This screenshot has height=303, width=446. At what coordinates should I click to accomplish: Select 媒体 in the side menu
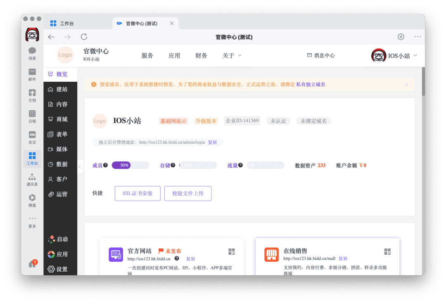coord(60,149)
